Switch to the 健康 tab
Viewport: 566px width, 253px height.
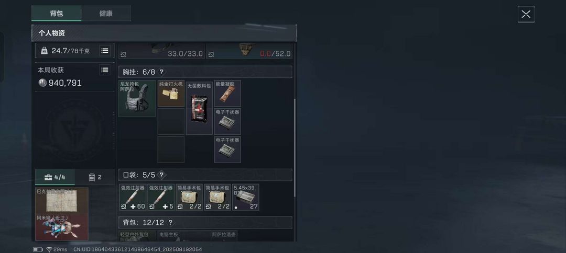pos(106,14)
